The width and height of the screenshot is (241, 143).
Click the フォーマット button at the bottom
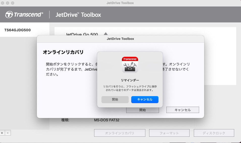[169, 133]
